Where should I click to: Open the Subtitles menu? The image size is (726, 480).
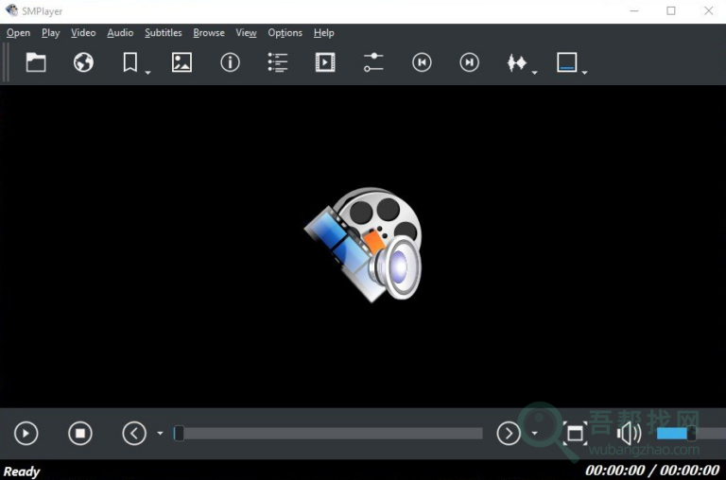pyautogui.click(x=163, y=33)
